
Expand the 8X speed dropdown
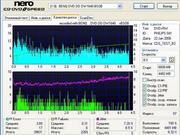[163, 60]
